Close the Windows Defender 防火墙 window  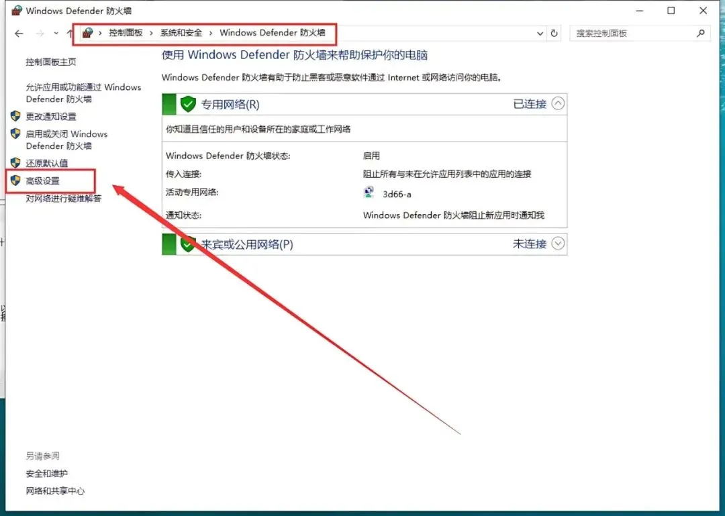pos(704,10)
